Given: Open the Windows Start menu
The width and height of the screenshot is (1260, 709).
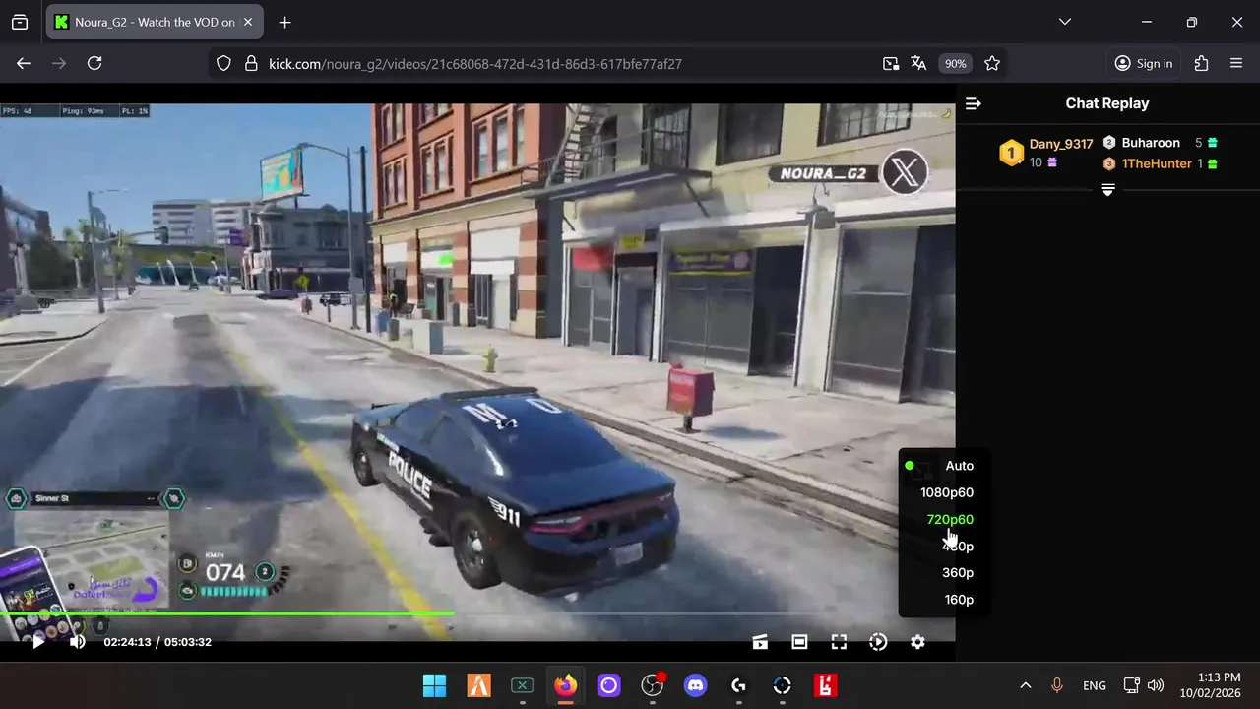Looking at the screenshot, I should coord(434,685).
